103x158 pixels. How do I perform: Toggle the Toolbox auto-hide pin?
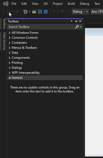tap(76, 21)
